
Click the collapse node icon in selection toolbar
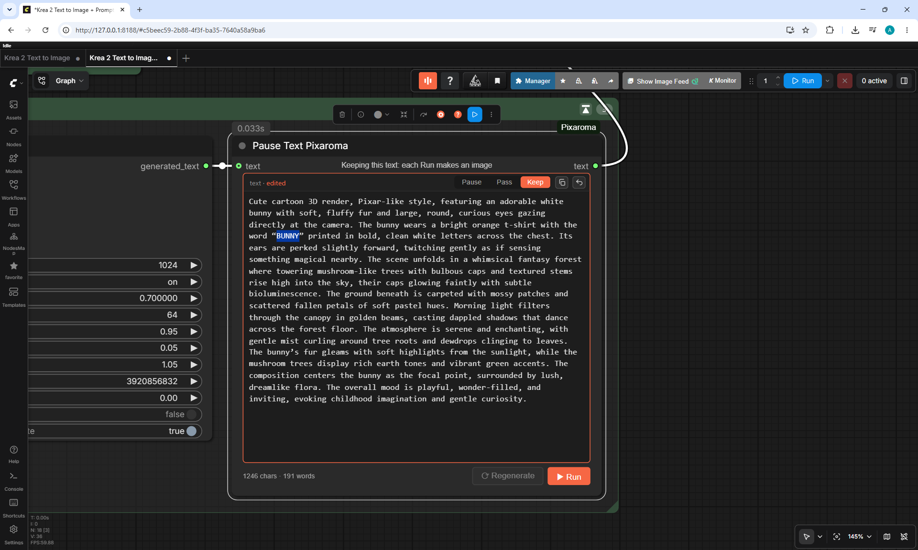click(x=404, y=114)
